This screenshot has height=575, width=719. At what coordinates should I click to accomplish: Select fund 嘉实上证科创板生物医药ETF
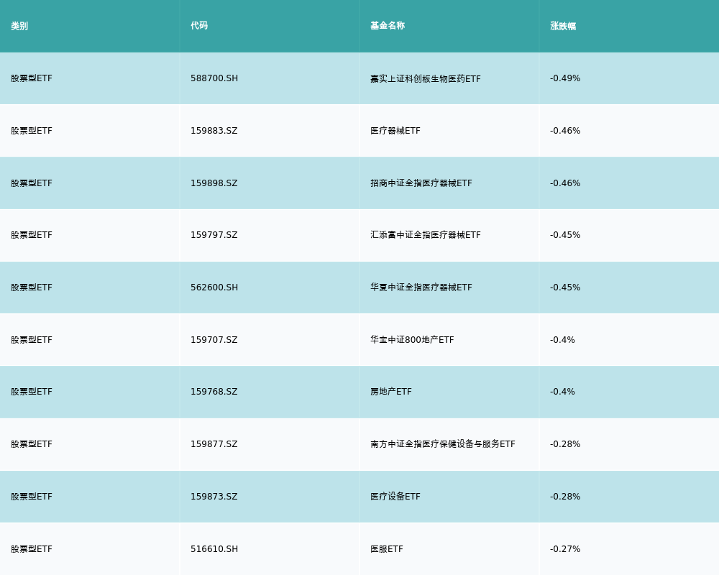click(426, 79)
